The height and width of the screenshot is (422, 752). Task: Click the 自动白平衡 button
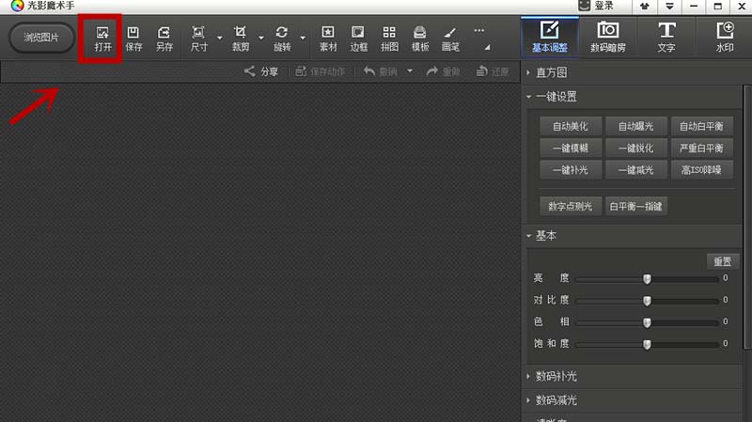701,126
